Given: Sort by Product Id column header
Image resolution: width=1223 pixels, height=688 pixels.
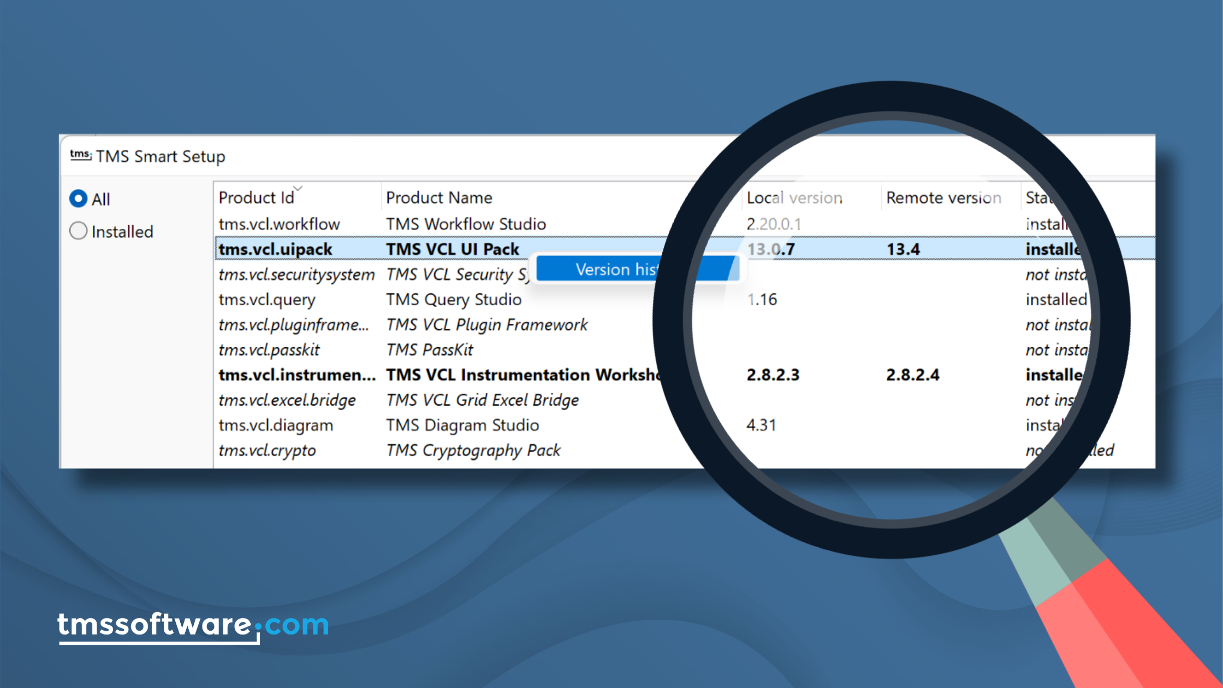Looking at the screenshot, I should [x=256, y=198].
